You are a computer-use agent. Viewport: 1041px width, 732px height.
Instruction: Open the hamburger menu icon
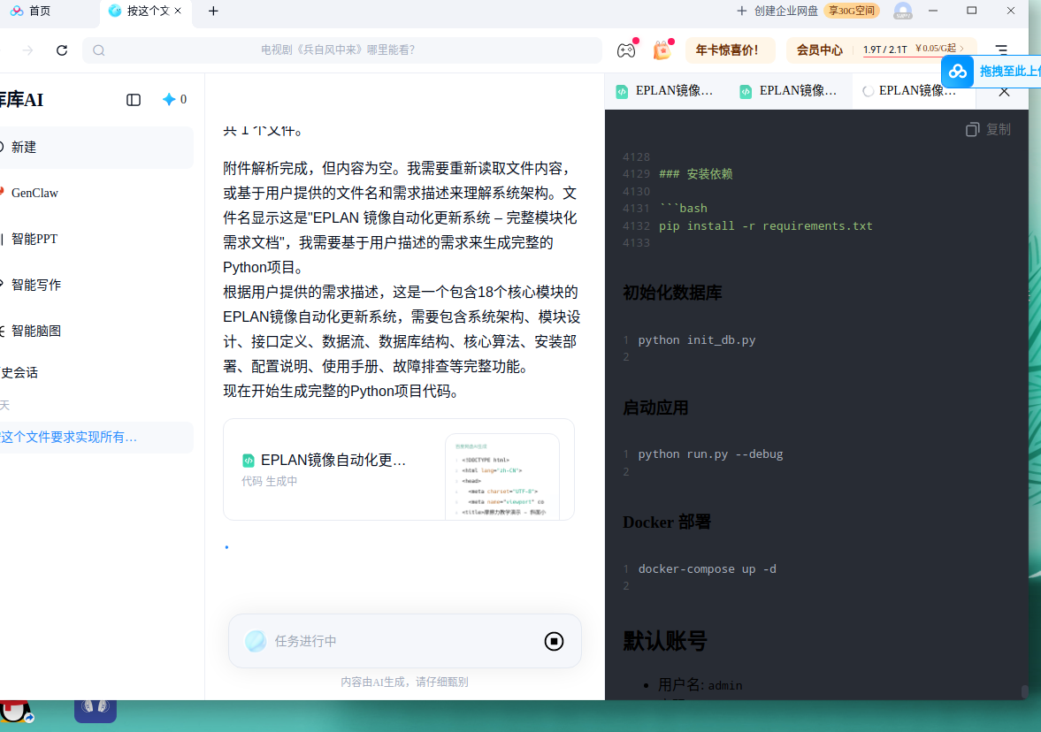pyautogui.click(x=1001, y=50)
